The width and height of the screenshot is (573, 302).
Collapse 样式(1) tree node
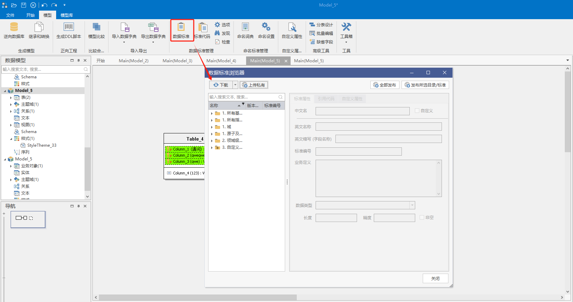(11, 139)
